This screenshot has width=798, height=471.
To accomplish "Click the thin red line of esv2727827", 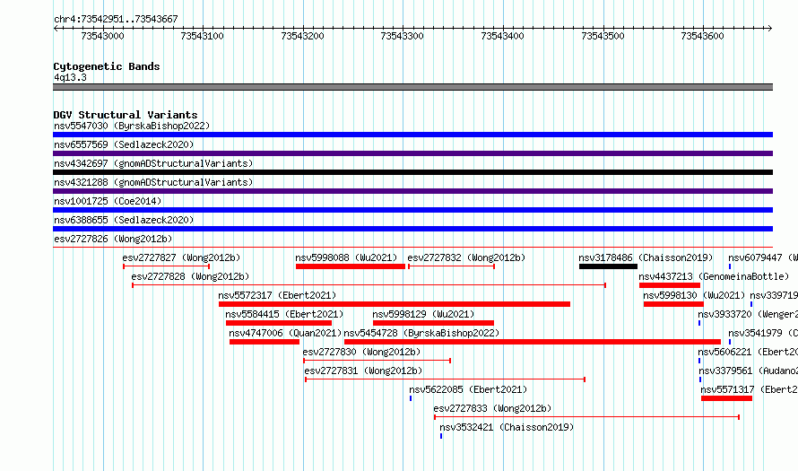I will 167,266.
